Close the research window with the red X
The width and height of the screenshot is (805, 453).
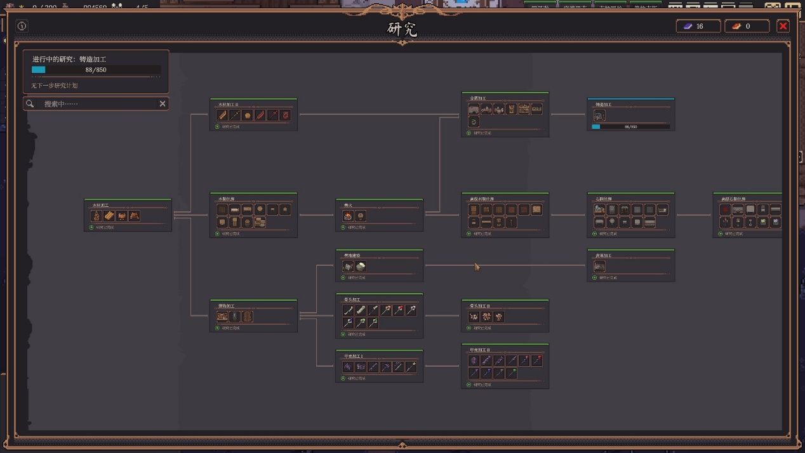pyautogui.click(x=783, y=26)
